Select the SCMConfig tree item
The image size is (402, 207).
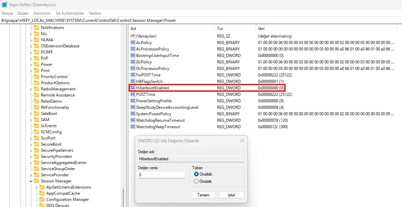pos(51,132)
